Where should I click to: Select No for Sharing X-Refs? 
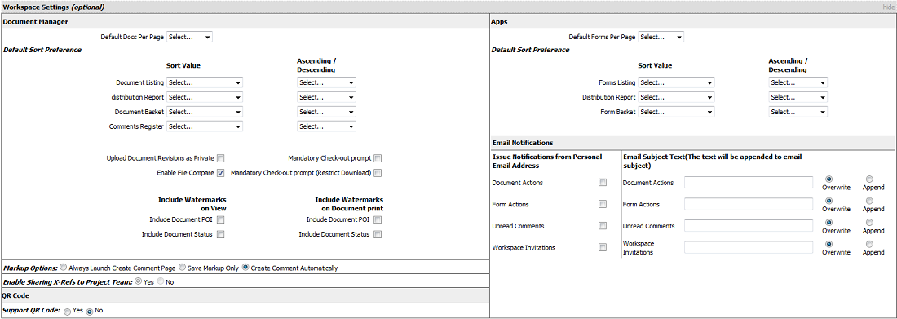point(160,281)
